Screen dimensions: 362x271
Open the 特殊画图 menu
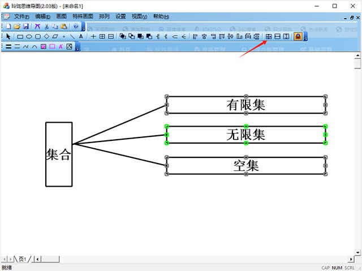83,16
